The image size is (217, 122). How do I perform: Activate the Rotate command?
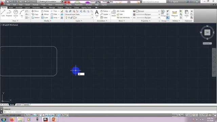point(45,11)
